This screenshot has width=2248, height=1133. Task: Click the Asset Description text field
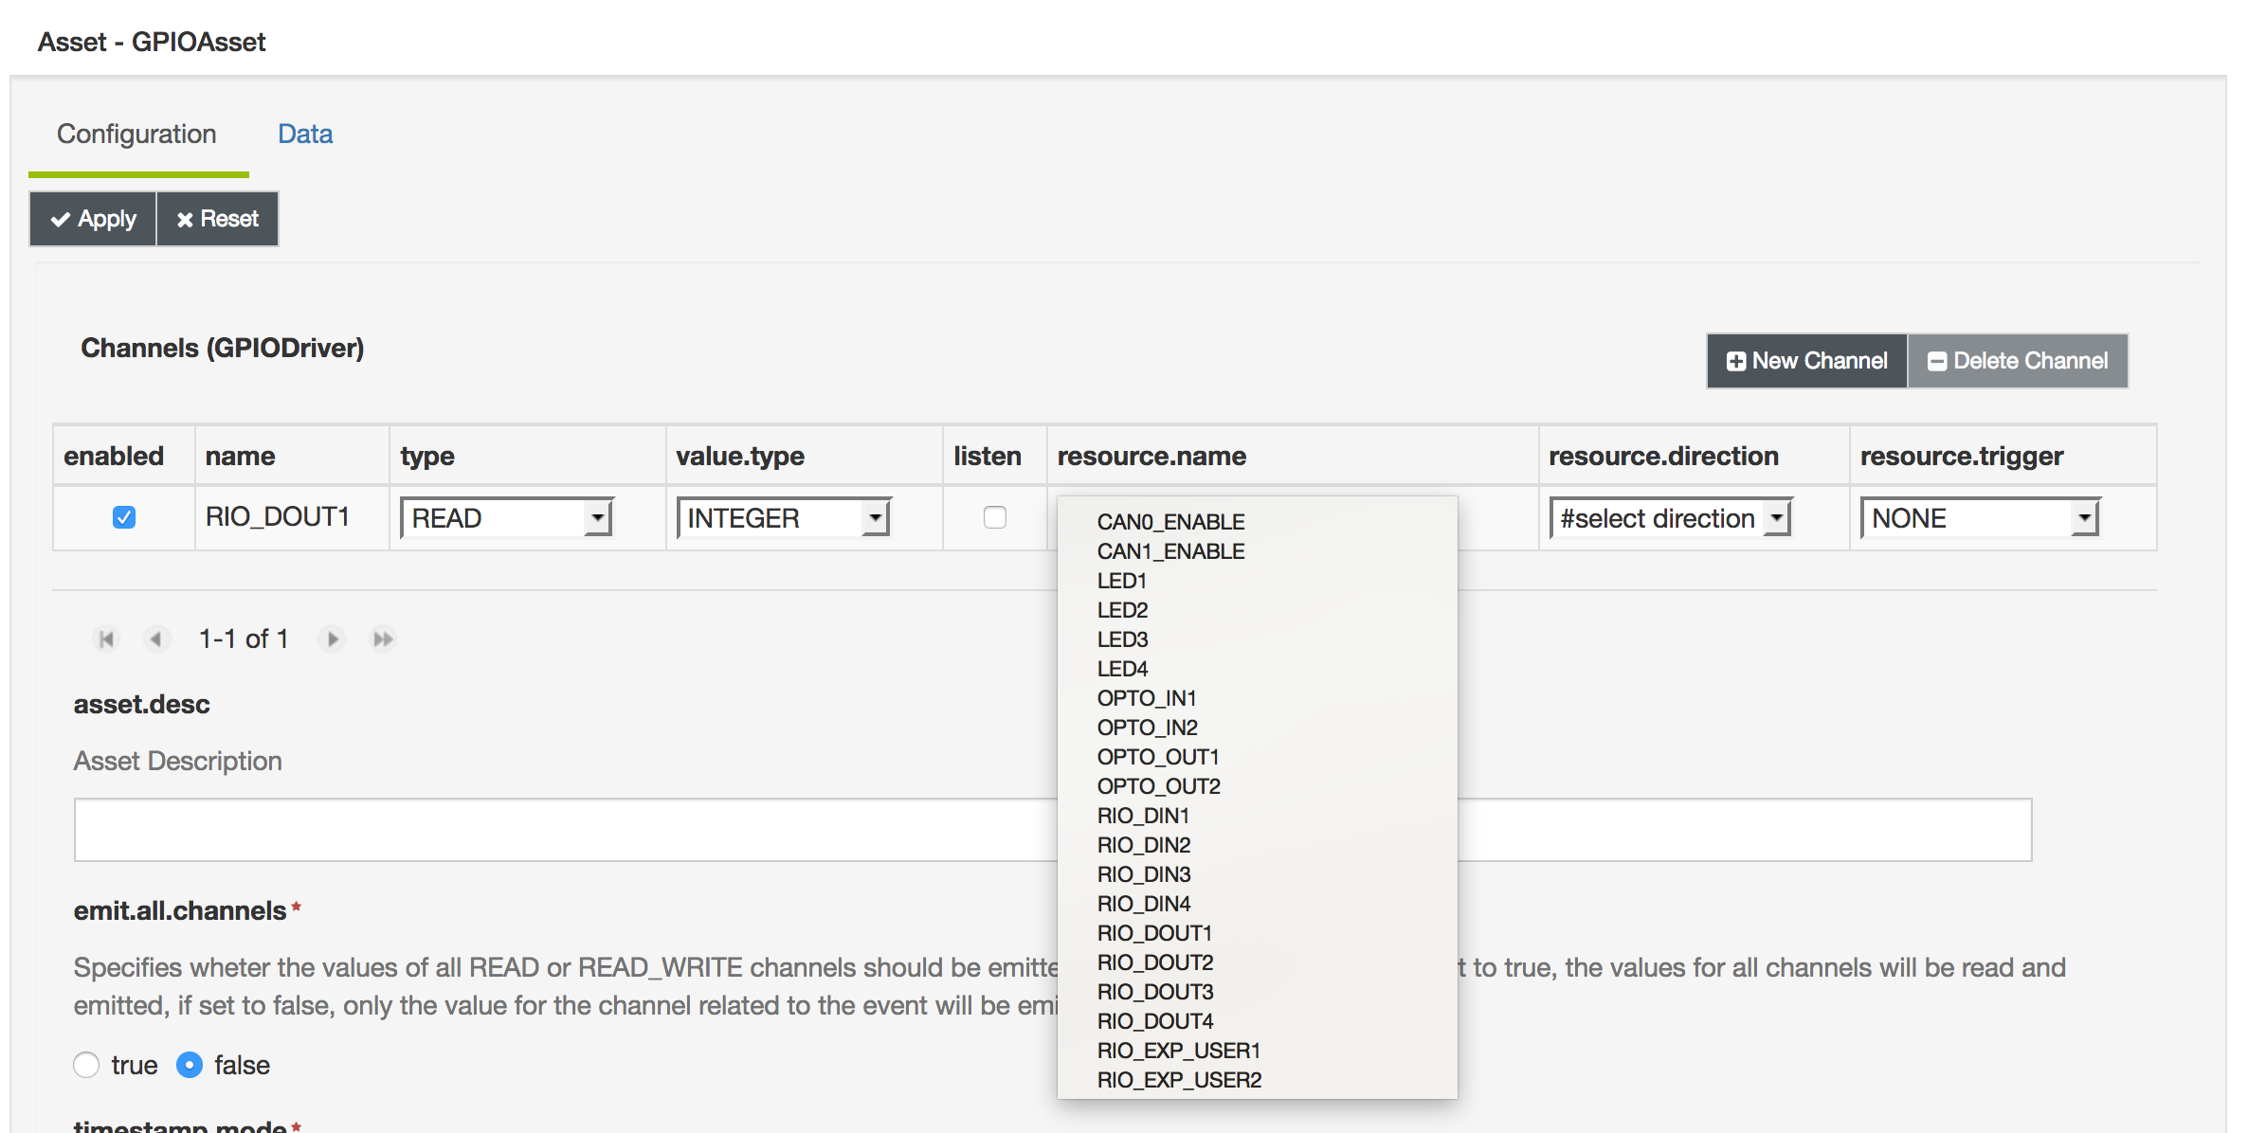565,830
